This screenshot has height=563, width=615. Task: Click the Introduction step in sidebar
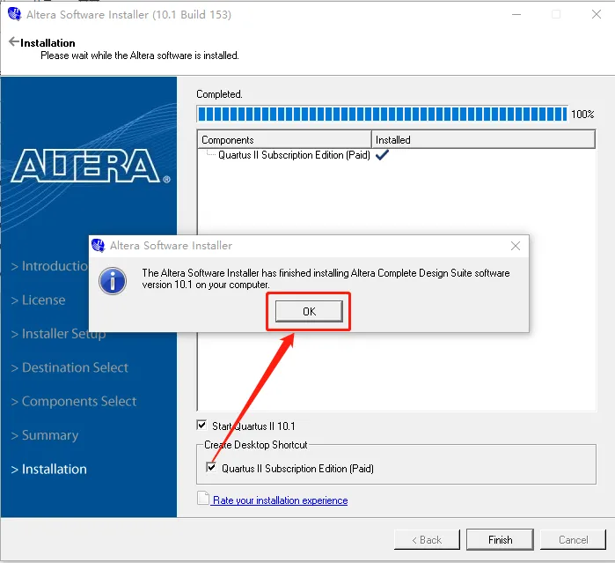(x=49, y=266)
